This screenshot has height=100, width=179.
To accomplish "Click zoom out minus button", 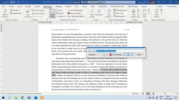I will tap(157, 94).
